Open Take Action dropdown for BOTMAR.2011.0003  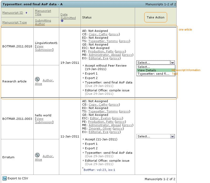156,136
